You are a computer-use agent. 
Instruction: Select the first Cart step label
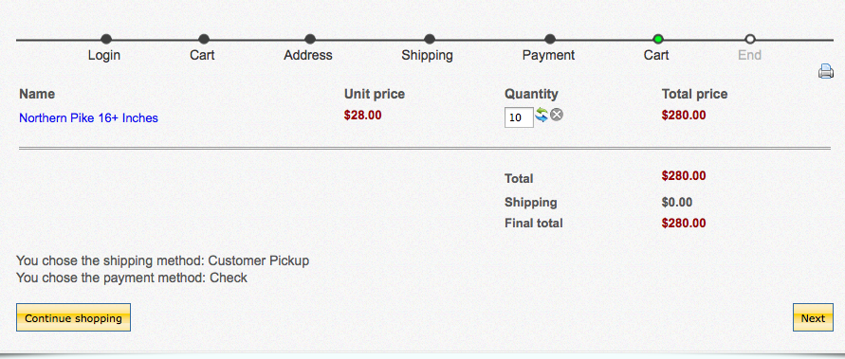tap(202, 55)
